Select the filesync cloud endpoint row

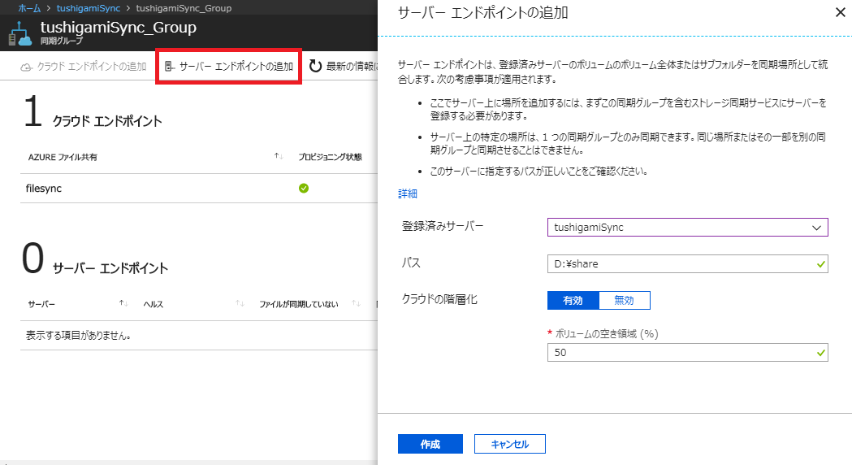199,188
